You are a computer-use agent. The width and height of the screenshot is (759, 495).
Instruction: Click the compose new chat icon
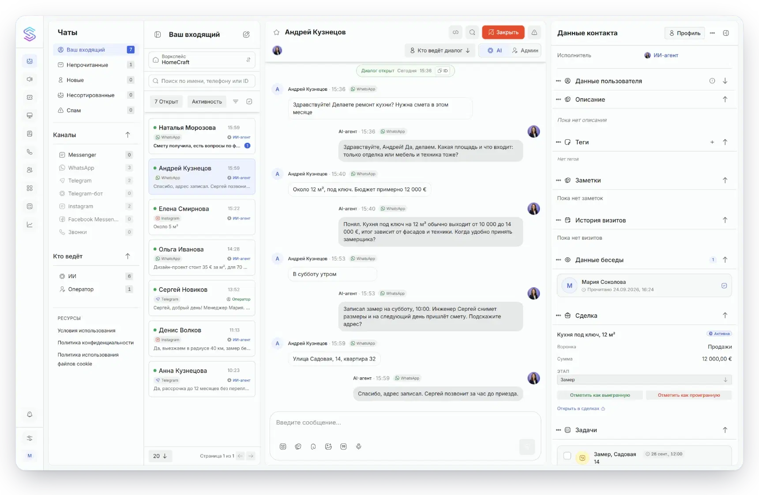246,34
